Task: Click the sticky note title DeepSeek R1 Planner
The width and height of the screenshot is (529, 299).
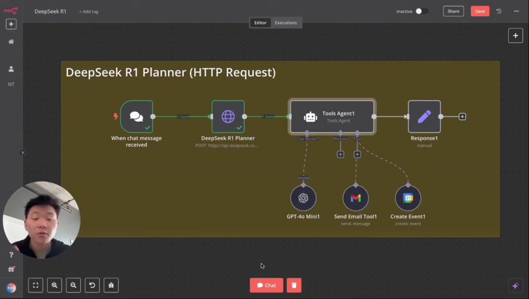Action: coord(171,73)
